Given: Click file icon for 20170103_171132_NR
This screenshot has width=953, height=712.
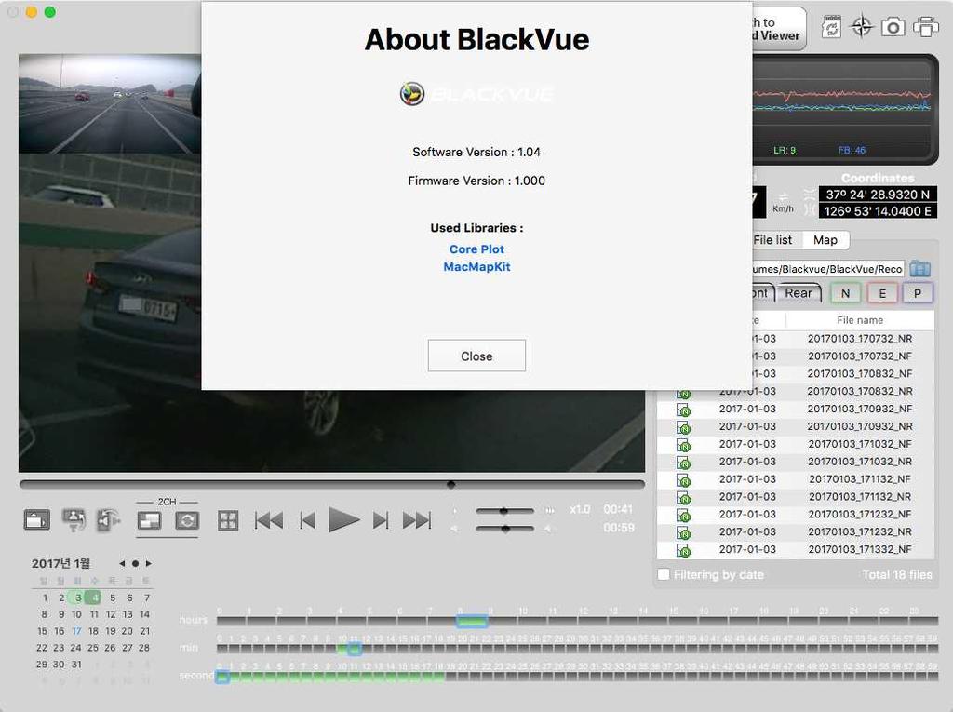Looking at the screenshot, I should (684, 497).
